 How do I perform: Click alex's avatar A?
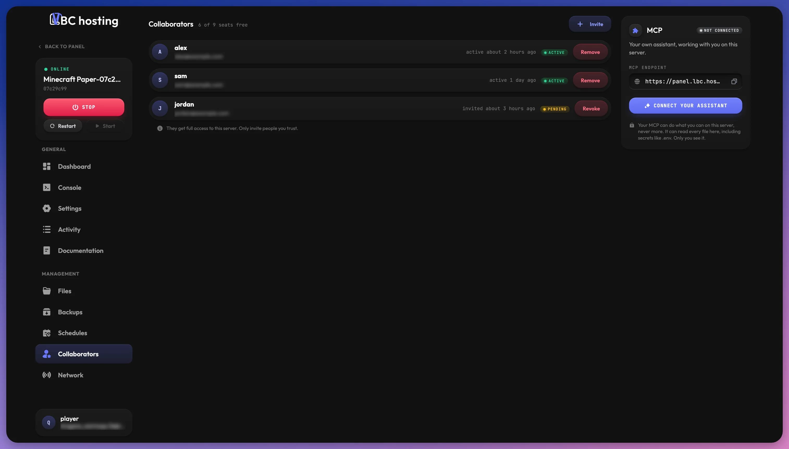pyautogui.click(x=160, y=52)
